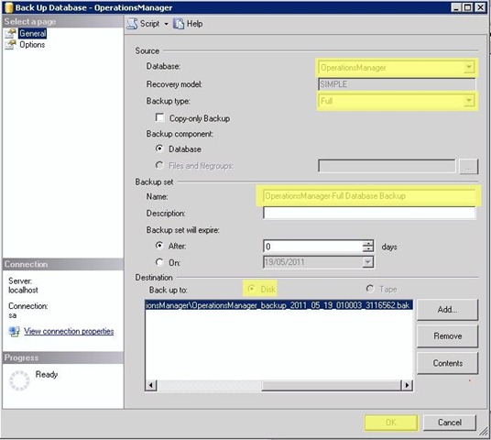491x440 pixels.
Task: Click the backup set Name field
Action: pyautogui.click(x=369, y=196)
